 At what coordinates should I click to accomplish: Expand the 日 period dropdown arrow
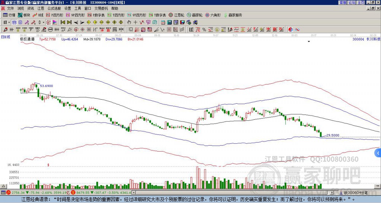click(9, 22)
